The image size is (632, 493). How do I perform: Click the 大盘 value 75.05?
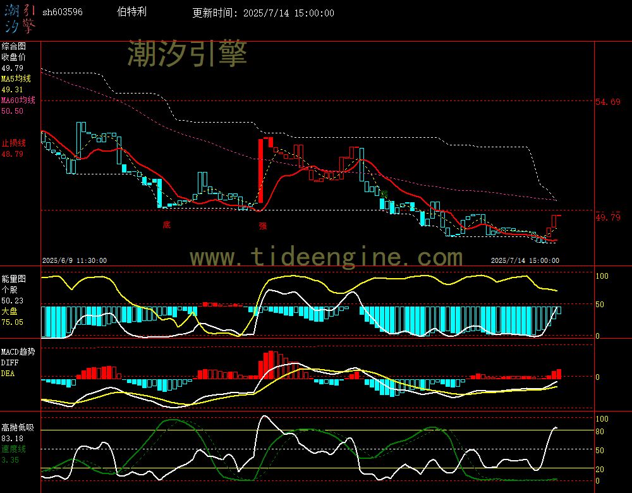(x=13, y=322)
